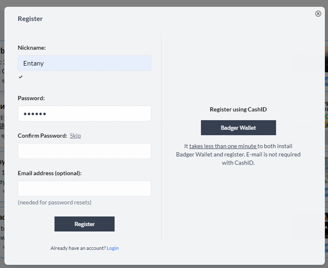Click the Email address input field

tap(84, 189)
